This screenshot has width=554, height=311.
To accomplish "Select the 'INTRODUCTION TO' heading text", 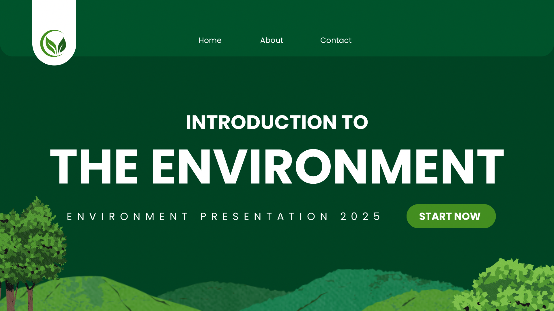I will pyautogui.click(x=277, y=122).
